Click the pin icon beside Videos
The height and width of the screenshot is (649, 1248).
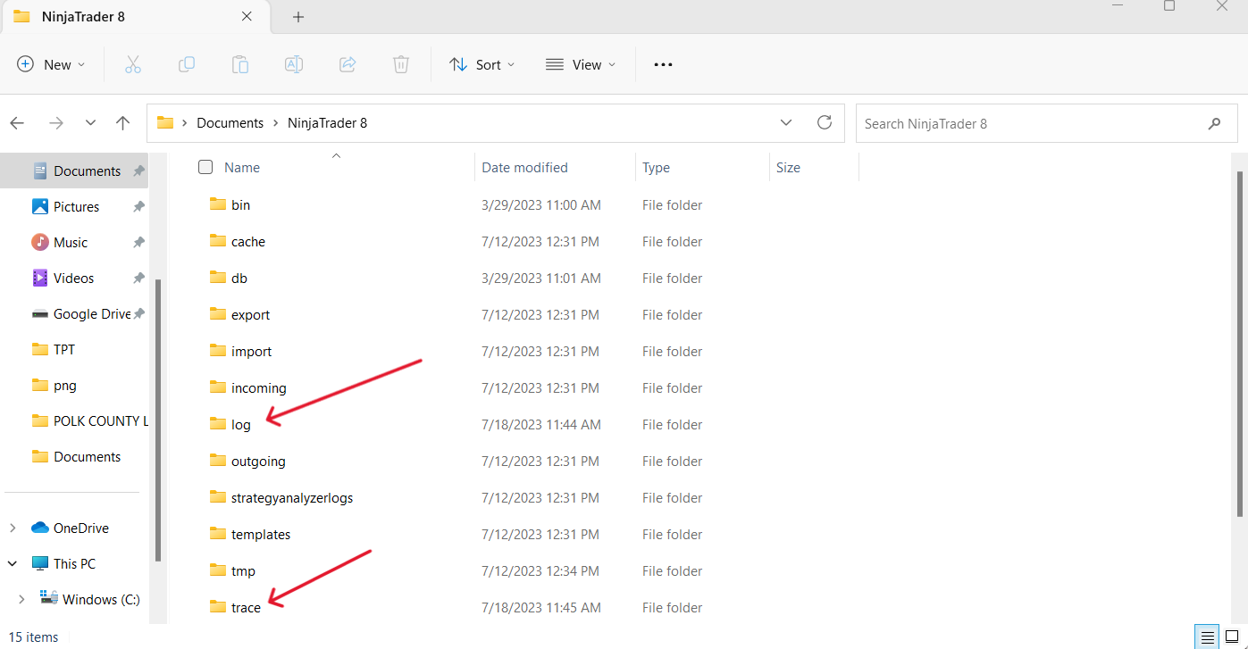138,278
